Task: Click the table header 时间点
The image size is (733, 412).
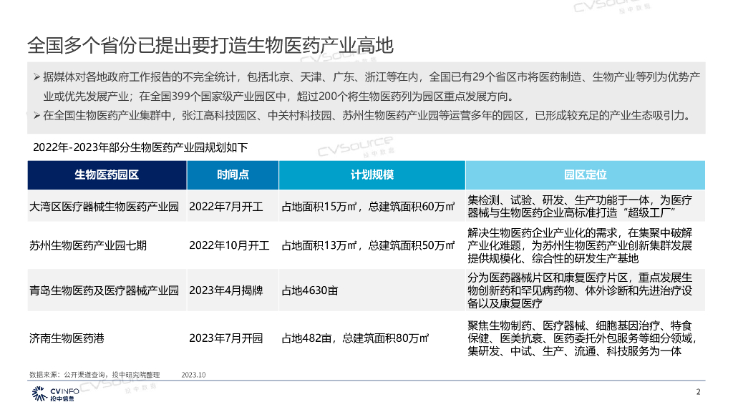Action: pos(233,175)
